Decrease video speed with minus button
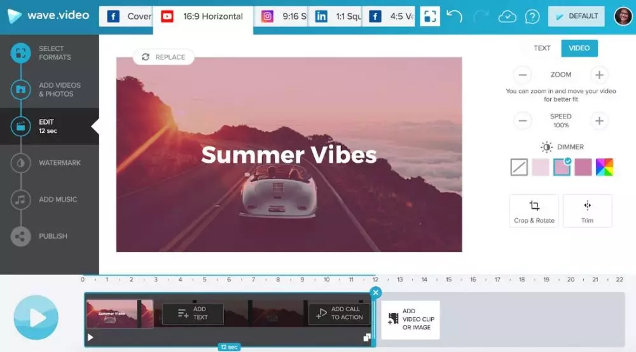Image resolution: width=636 pixels, height=352 pixels. coord(523,120)
